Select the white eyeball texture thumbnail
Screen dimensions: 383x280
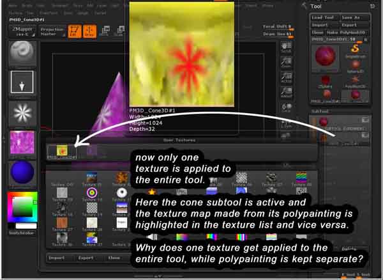point(122,193)
